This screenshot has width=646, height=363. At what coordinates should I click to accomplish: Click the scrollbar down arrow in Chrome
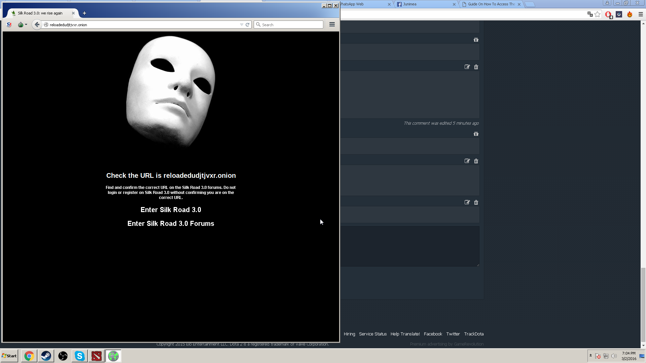pos(643,346)
